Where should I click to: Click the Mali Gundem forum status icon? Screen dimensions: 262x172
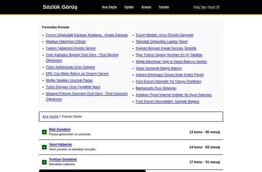point(44,132)
